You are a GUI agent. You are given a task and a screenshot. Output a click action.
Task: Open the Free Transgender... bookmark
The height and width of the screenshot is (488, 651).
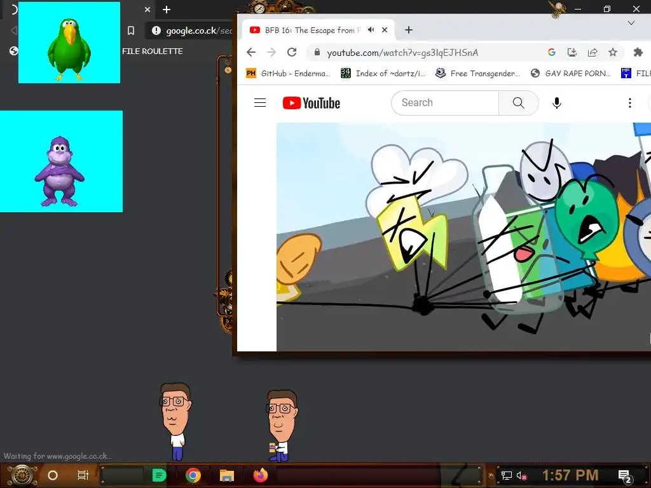(x=478, y=74)
